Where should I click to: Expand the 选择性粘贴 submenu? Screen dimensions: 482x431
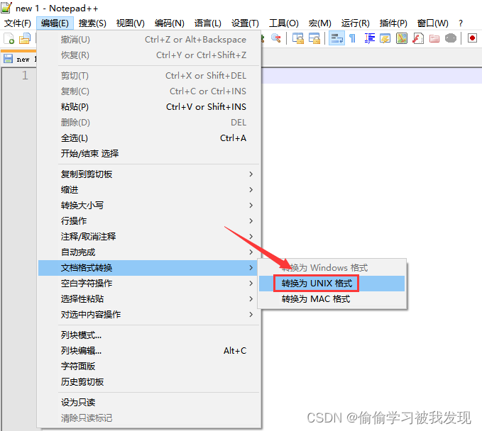pyautogui.click(x=149, y=299)
